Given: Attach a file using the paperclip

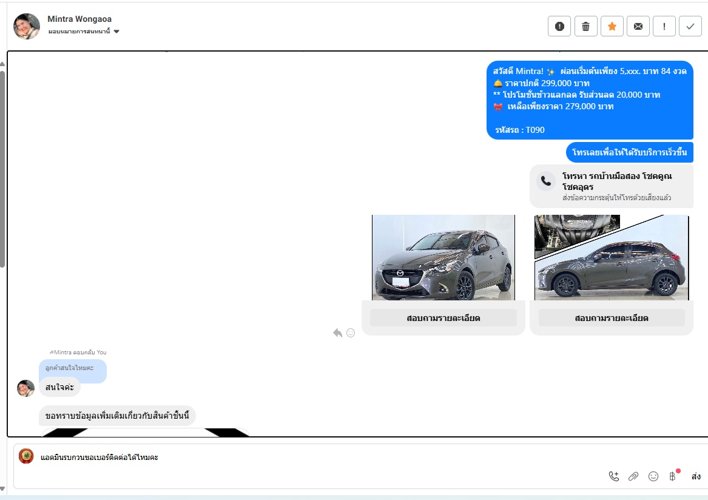Looking at the screenshot, I should pos(633,476).
